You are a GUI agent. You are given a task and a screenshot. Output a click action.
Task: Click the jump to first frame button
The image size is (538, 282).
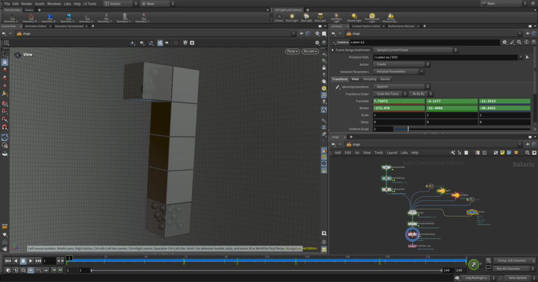point(8,261)
